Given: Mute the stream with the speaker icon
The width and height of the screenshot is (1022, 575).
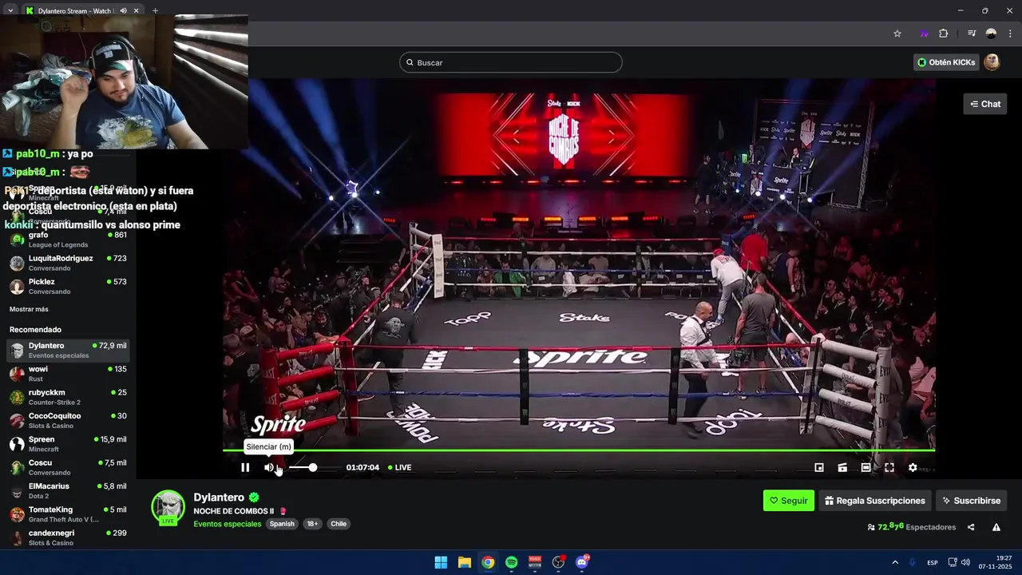Looking at the screenshot, I should click(x=269, y=467).
